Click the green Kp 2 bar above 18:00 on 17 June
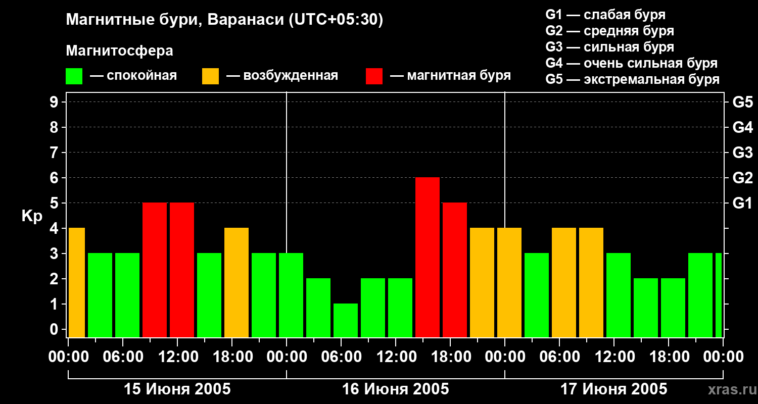 tap(673, 308)
